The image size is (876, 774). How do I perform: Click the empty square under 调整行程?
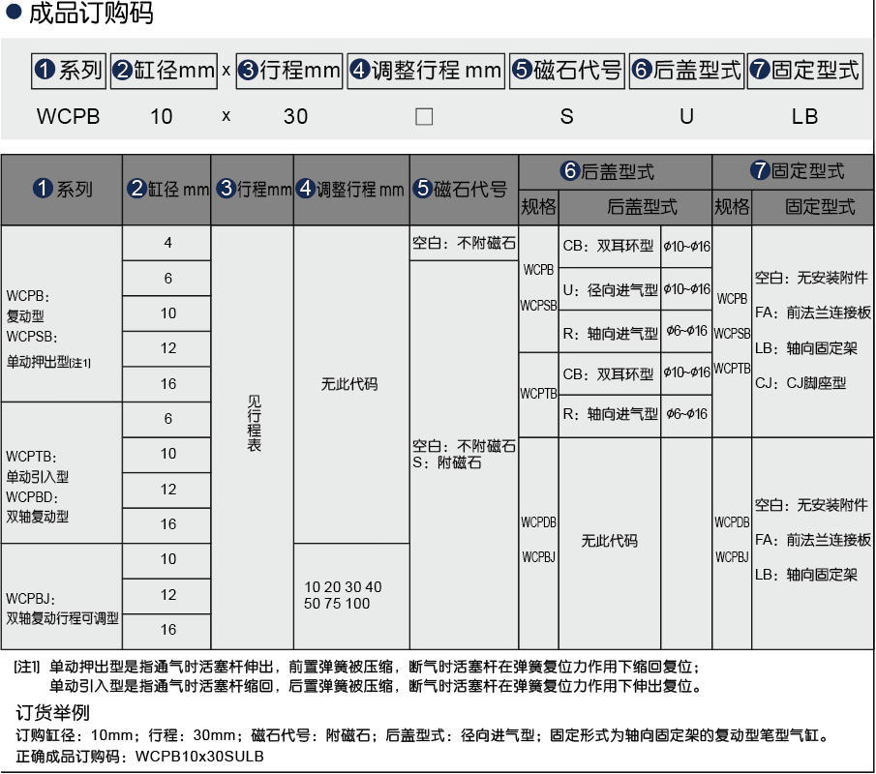(424, 117)
